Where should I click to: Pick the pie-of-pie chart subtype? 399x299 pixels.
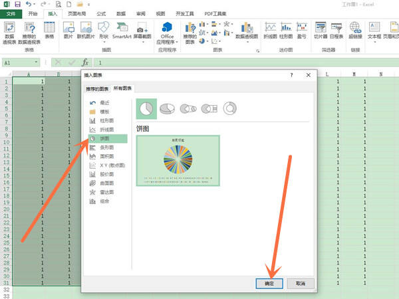[x=188, y=108]
